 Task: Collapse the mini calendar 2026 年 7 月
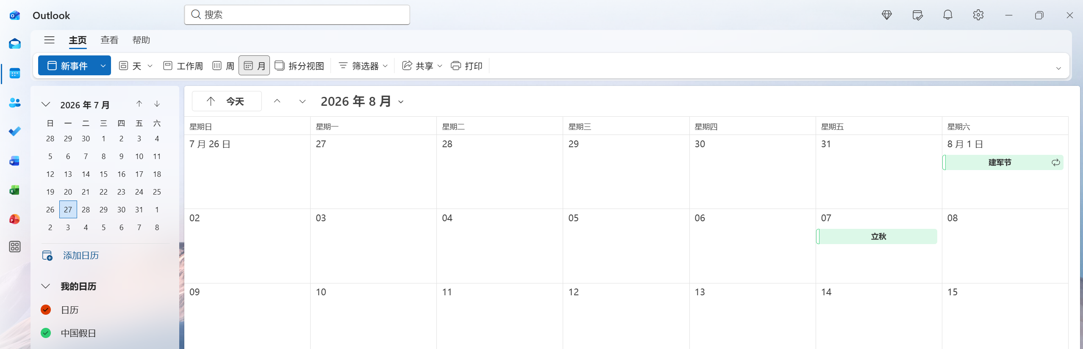46,104
